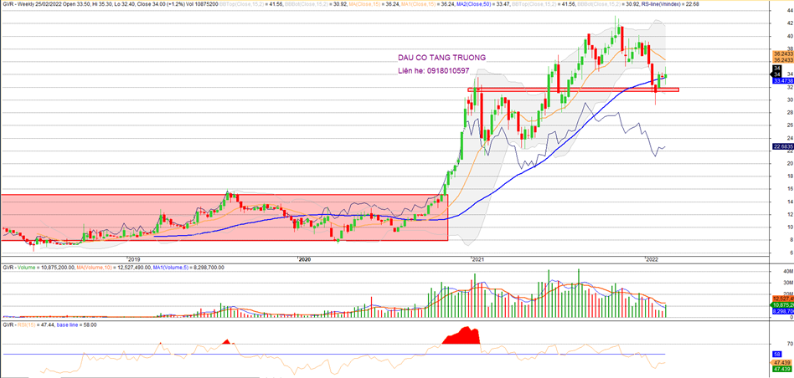Click the orange 47.439 RSI axis tag
This screenshot has width=794, height=378.
[x=782, y=363]
